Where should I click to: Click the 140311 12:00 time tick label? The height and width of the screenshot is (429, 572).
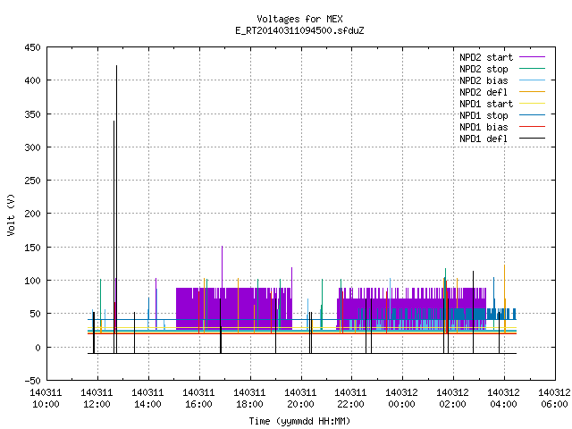[97, 399]
